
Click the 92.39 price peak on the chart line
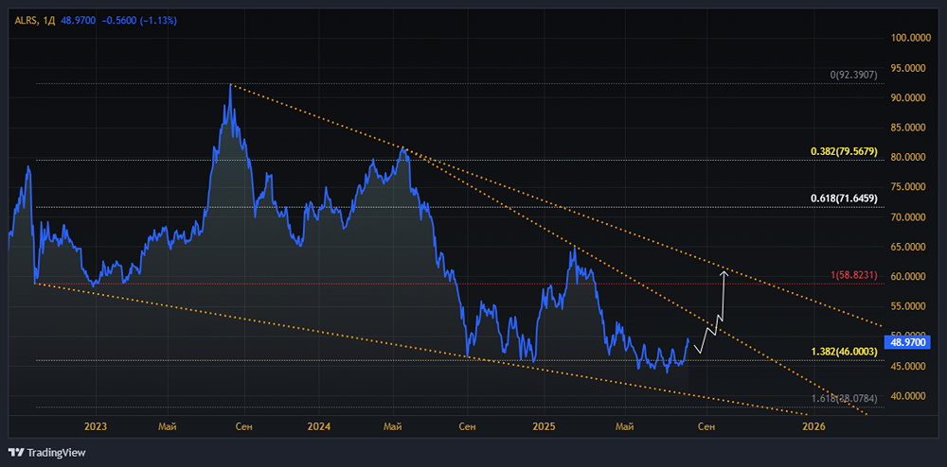point(230,86)
